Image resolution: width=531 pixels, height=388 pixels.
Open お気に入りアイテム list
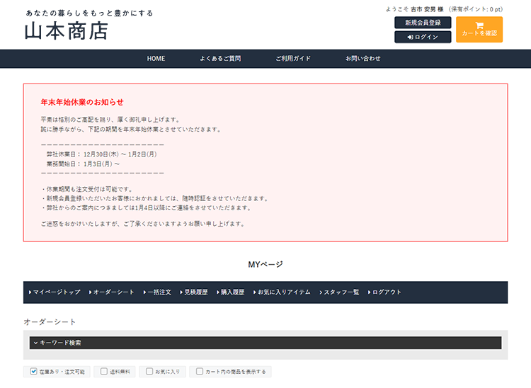(x=282, y=292)
